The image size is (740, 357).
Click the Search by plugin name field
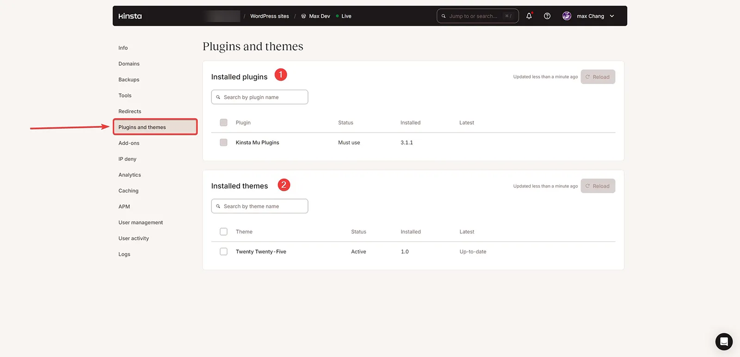coord(259,97)
